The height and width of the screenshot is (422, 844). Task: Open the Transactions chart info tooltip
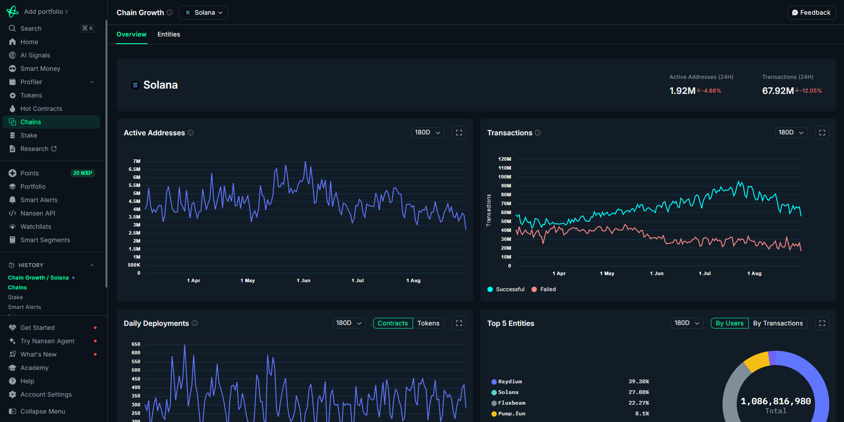[x=538, y=133]
